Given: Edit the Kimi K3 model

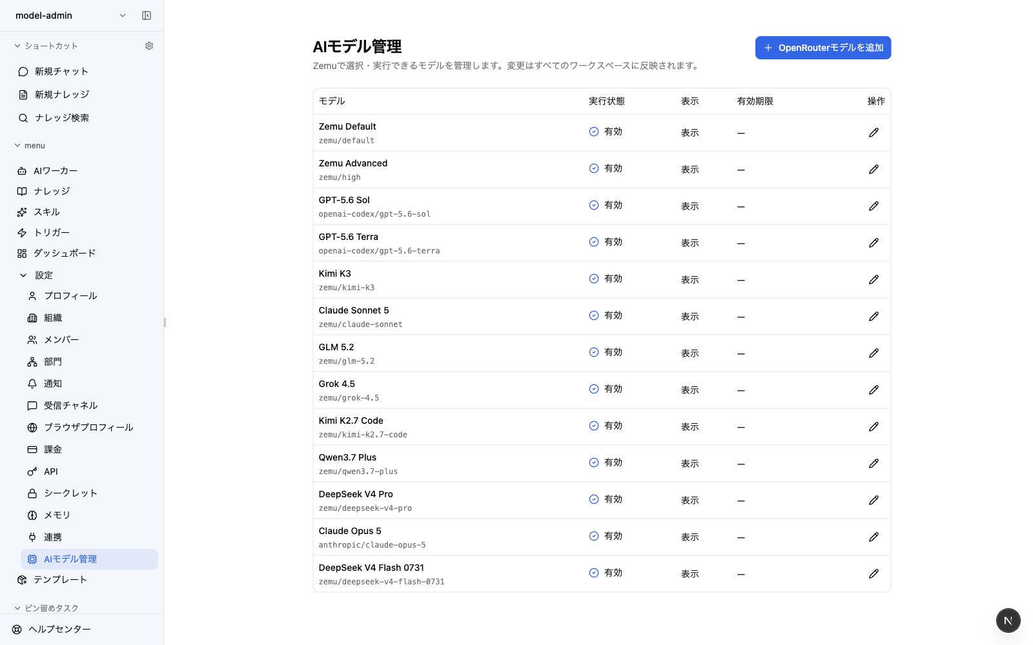Looking at the screenshot, I should 874,279.
